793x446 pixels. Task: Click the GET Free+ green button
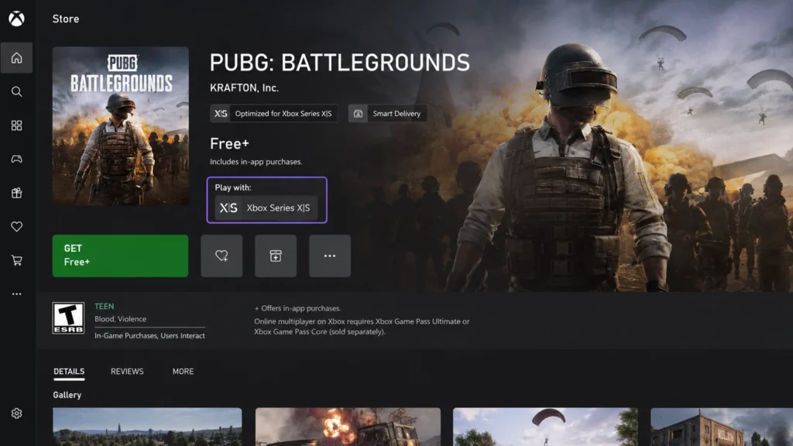(x=120, y=256)
